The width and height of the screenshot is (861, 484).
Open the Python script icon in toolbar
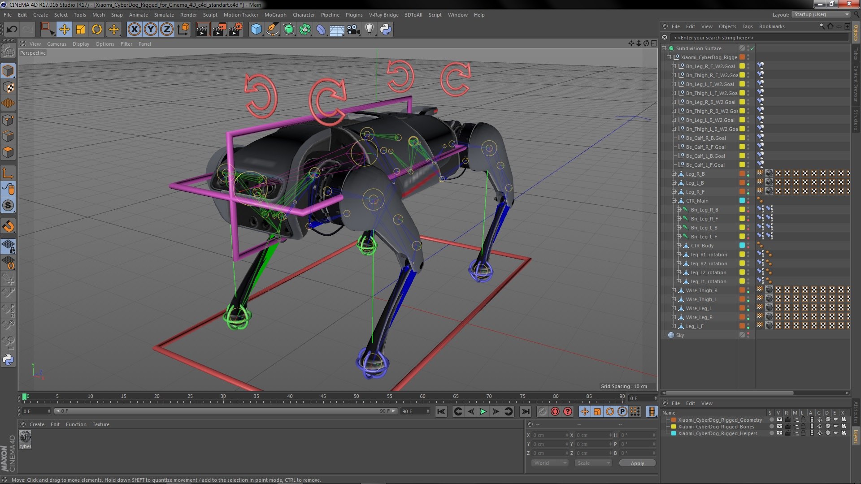[x=386, y=30]
